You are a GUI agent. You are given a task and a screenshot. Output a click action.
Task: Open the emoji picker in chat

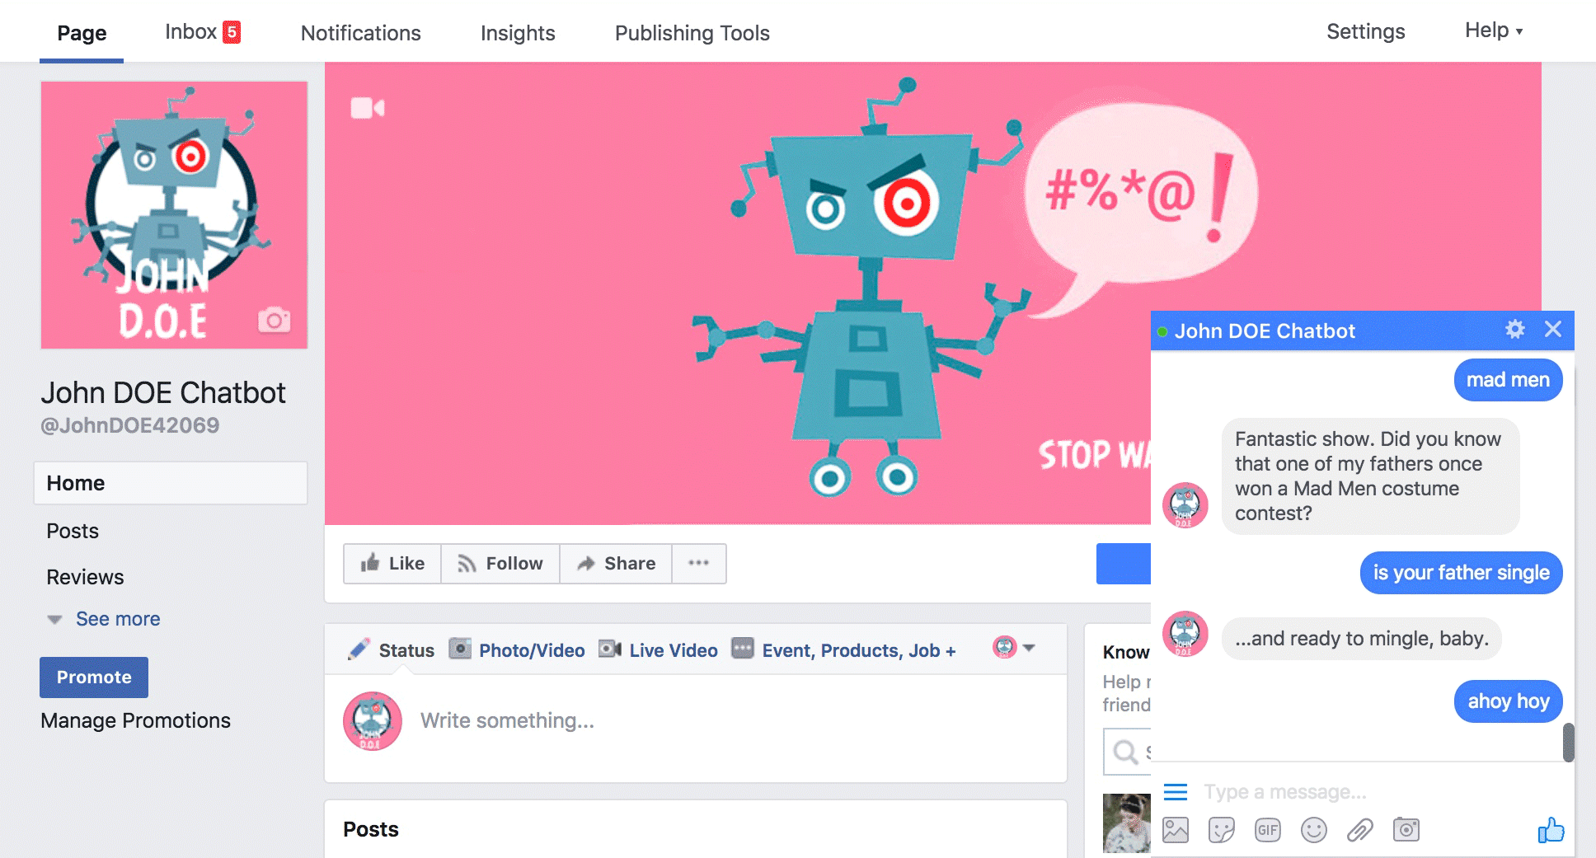pyautogui.click(x=1314, y=830)
